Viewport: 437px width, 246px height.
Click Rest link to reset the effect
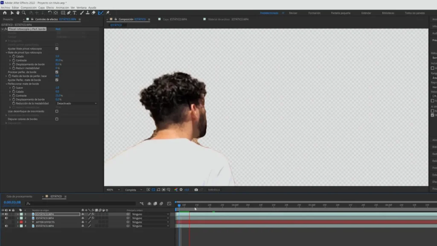point(58,29)
